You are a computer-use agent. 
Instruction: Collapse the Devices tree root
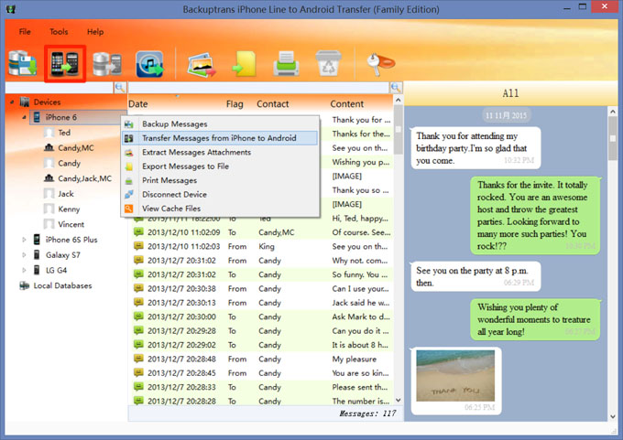pos(12,102)
